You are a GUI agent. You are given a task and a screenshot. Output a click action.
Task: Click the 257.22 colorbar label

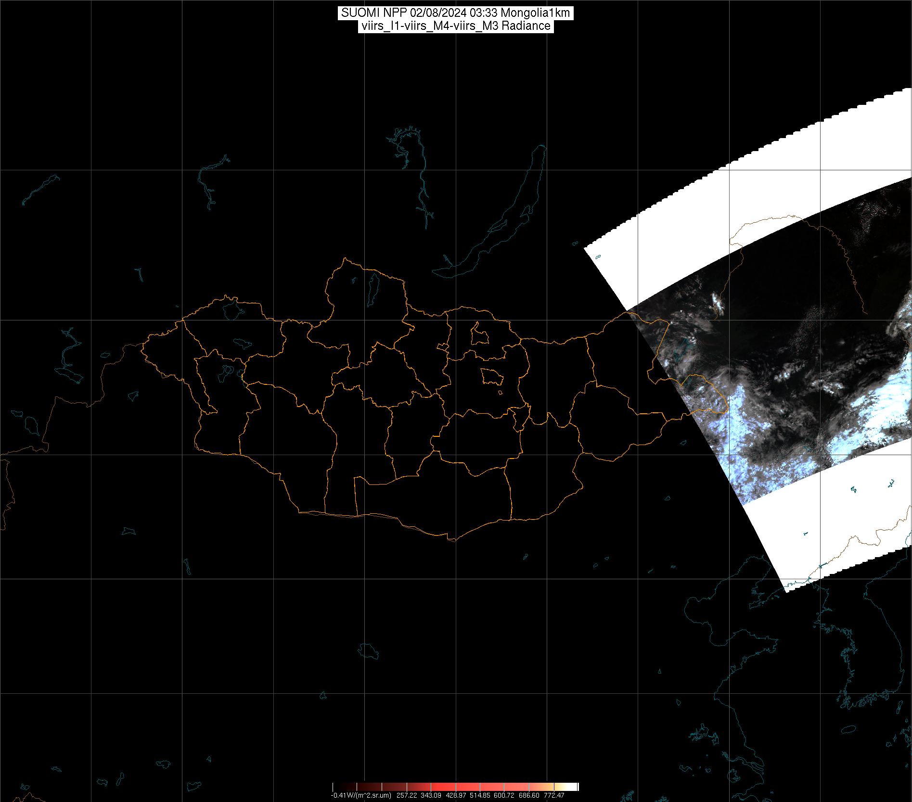pyautogui.click(x=407, y=795)
